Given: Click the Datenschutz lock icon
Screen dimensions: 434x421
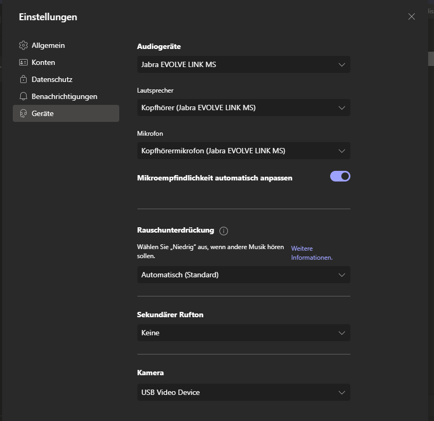Looking at the screenshot, I should (x=23, y=79).
